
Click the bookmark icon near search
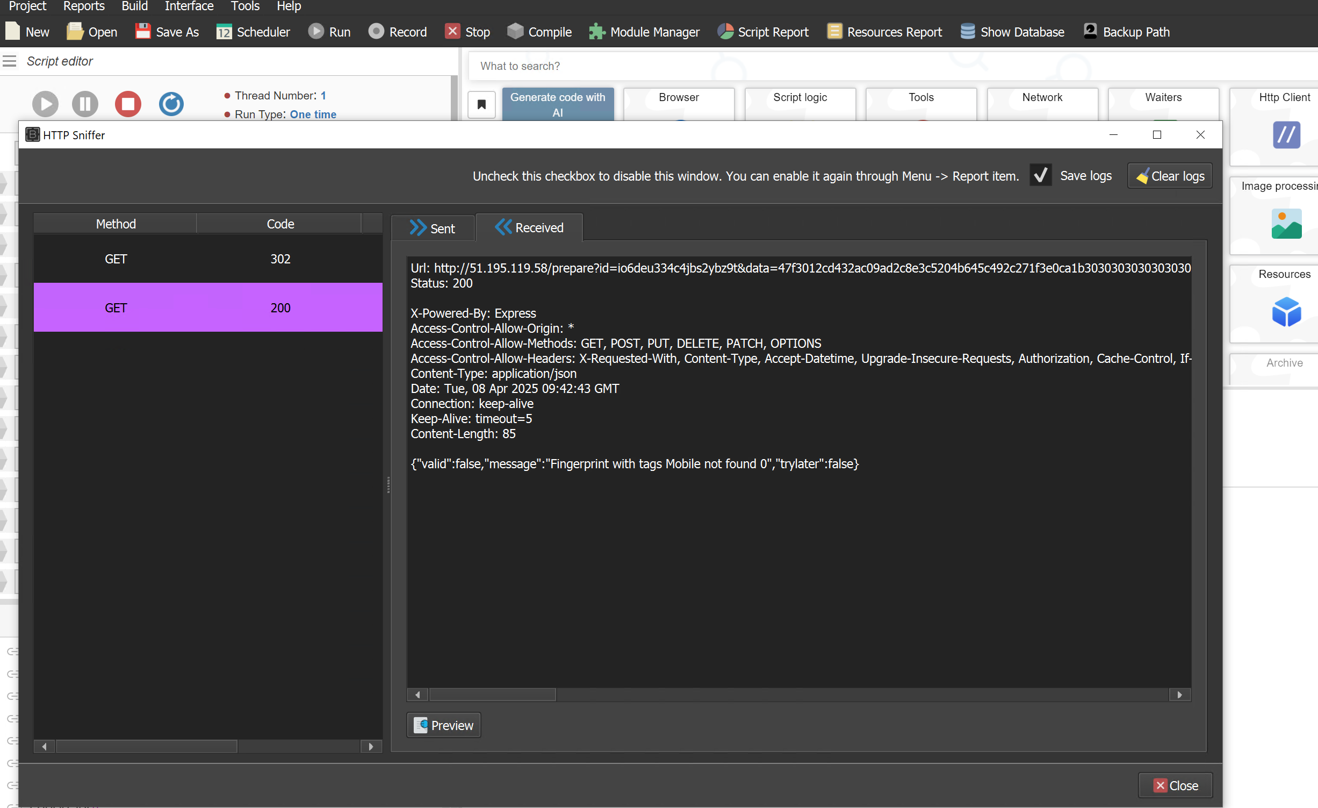pos(481,104)
